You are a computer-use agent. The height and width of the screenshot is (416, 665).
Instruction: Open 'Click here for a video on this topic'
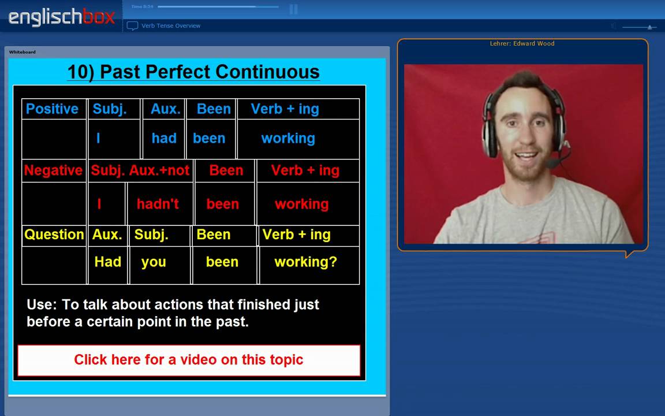(x=189, y=360)
